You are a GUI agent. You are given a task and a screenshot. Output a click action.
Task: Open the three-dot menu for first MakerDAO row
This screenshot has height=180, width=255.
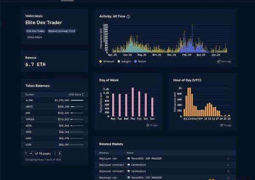point(228,159)
